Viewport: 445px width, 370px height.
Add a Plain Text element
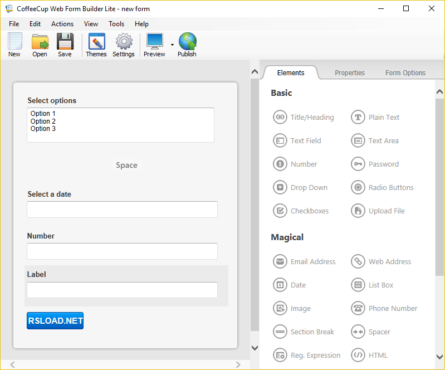pyautogui.click(x=375, y=117)
